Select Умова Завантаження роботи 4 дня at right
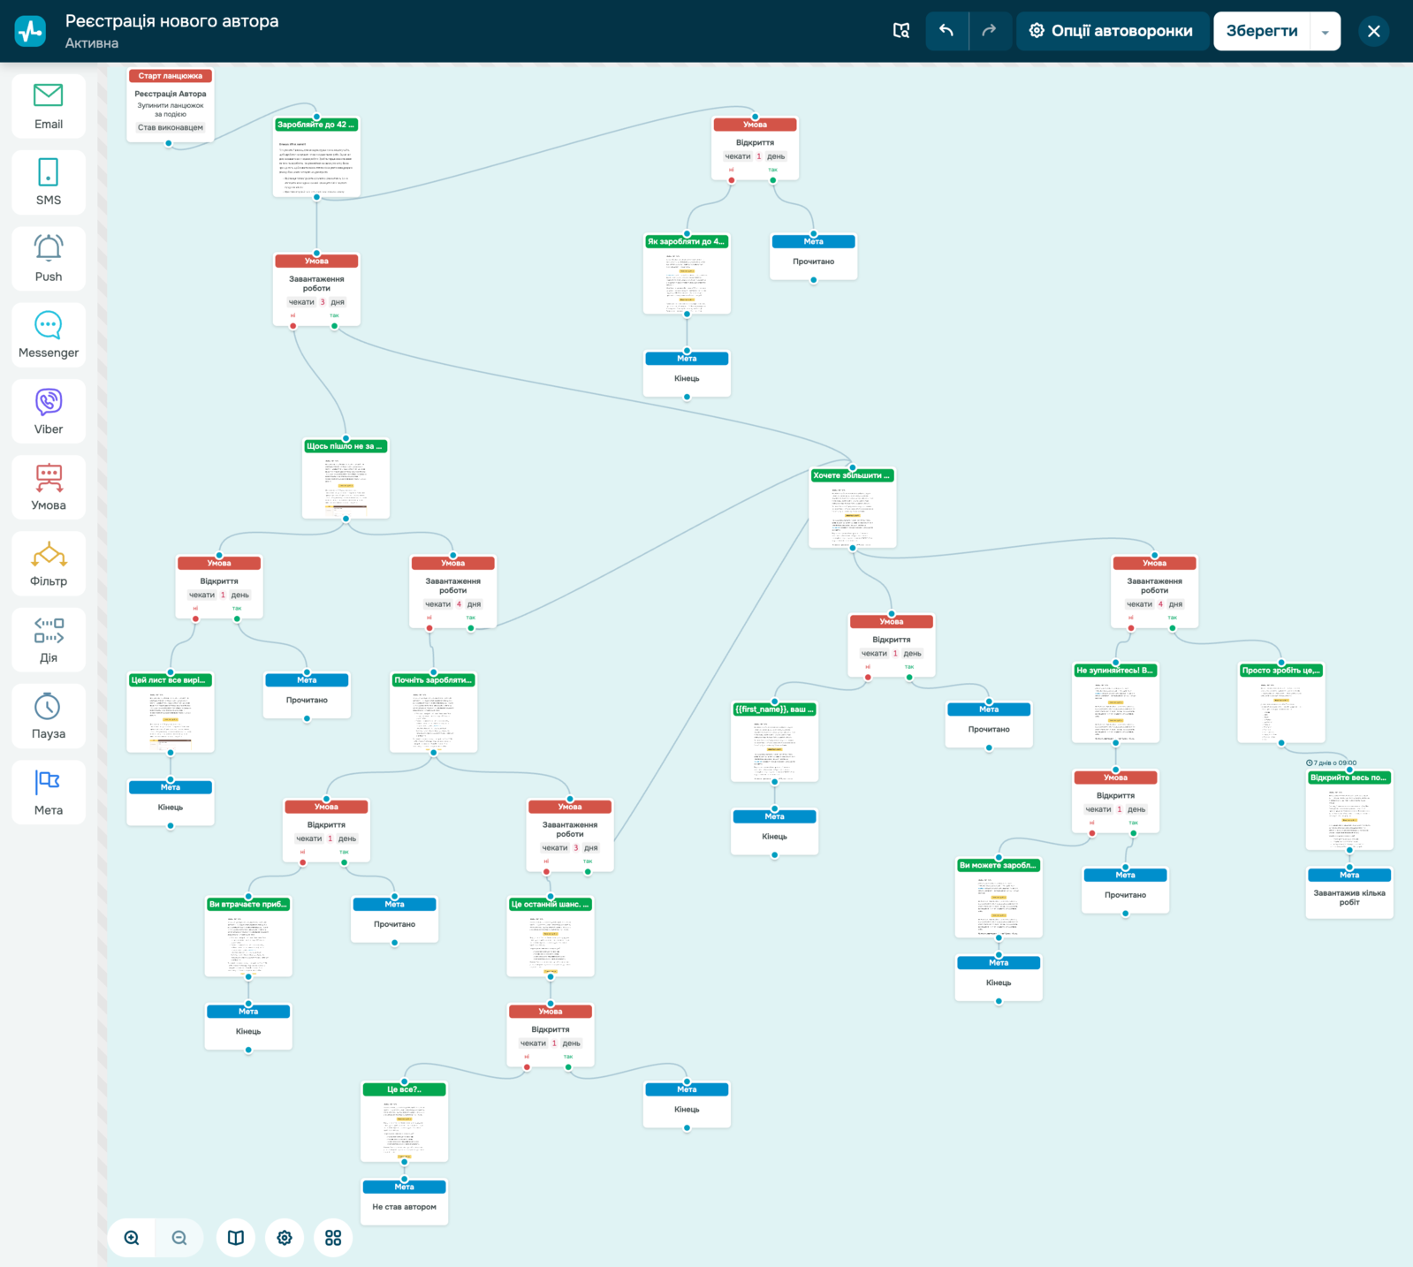The height and width of the screenshot is (1267, 1413). point(1154,592)
